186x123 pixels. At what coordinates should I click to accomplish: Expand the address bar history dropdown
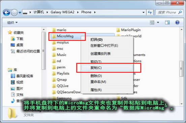144,12
